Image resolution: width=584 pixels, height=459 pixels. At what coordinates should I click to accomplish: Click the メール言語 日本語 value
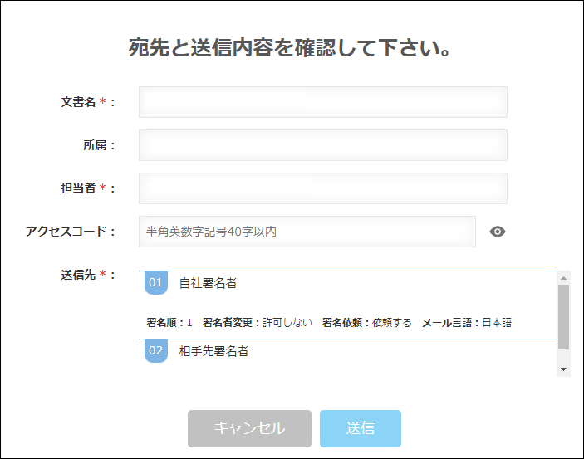click(x=497, y=322)
